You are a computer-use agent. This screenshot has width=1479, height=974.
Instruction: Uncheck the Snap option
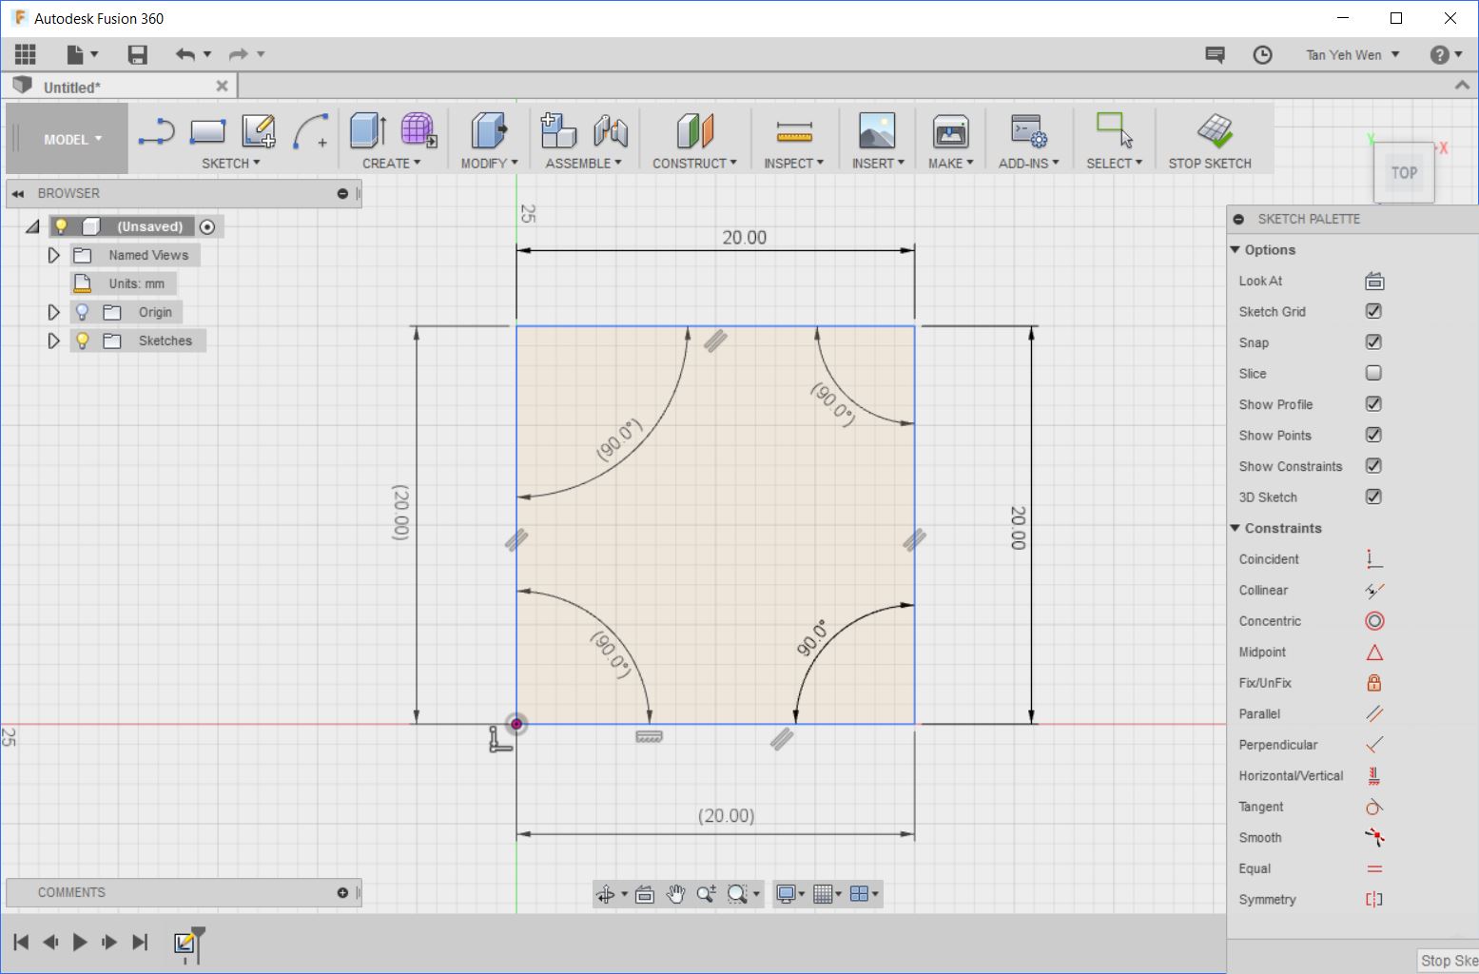pyautogui.click(x=1373, y=342)
